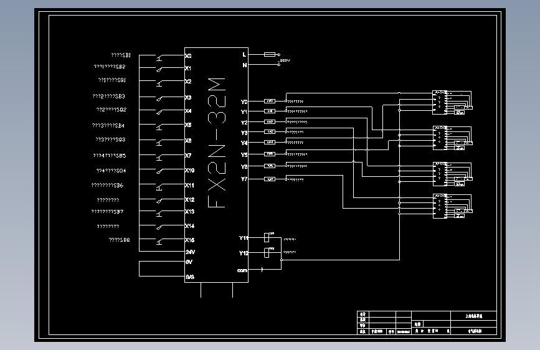This screenshot has height=350, width=540.
Task: Select the X2 input terminal label
Action: click(x=188, y=82)
